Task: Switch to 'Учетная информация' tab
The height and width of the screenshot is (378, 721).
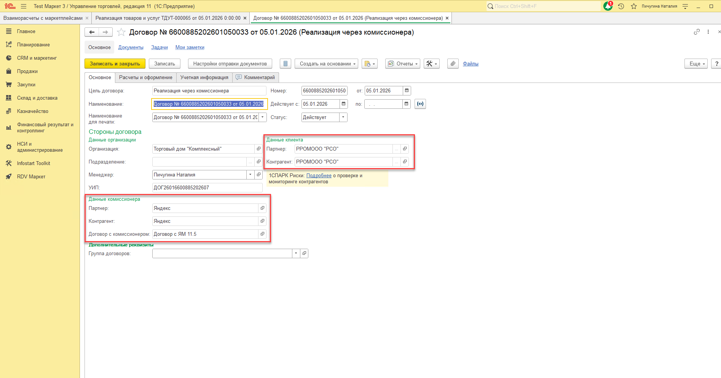Action: click(204, 77)
